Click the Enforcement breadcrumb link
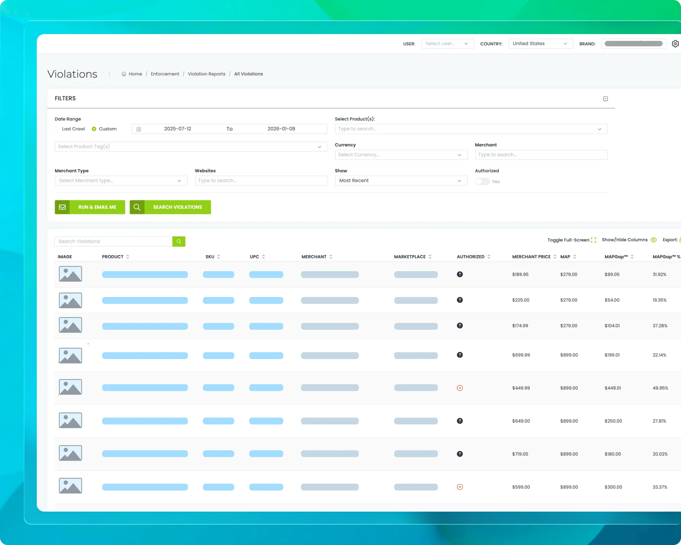The width and height of the screenshot is (681, 545). pos(165,74)
